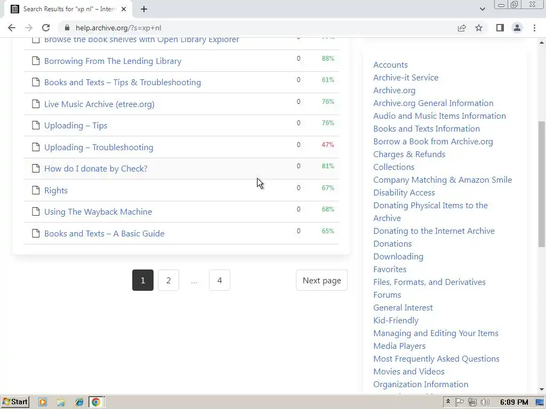Open Using The Wayback Machine article
The image size is (546, 409).
(x=98, y=211)
